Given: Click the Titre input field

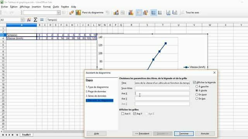Looking at the screenshot, I should coord(162,83).
